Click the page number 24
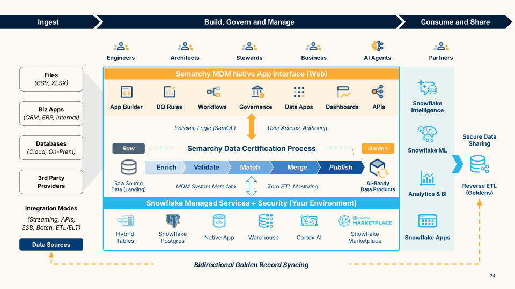The width and height of the screenshot is (515, 289). (x=492, y=276)
